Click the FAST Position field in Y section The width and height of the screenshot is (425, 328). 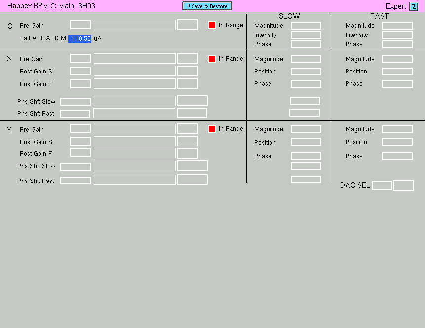coord(397,142)
